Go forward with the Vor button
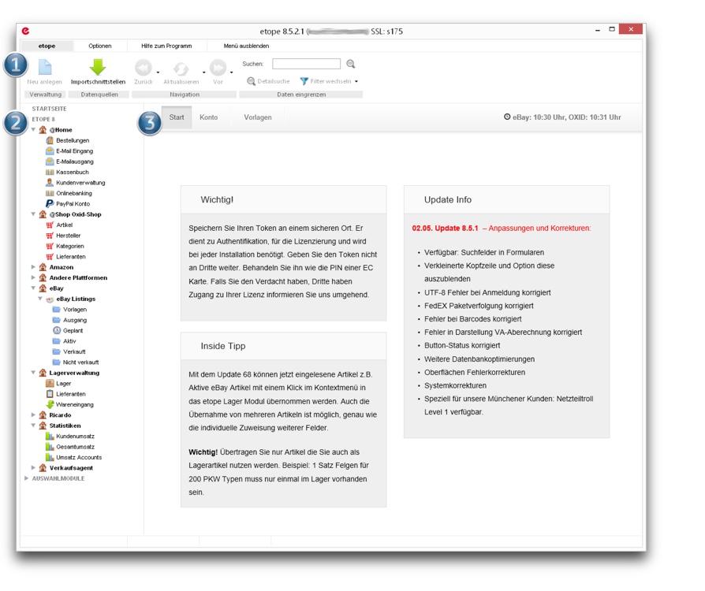Viewport: 705px width, 591px height. click(x=218, y=68)
